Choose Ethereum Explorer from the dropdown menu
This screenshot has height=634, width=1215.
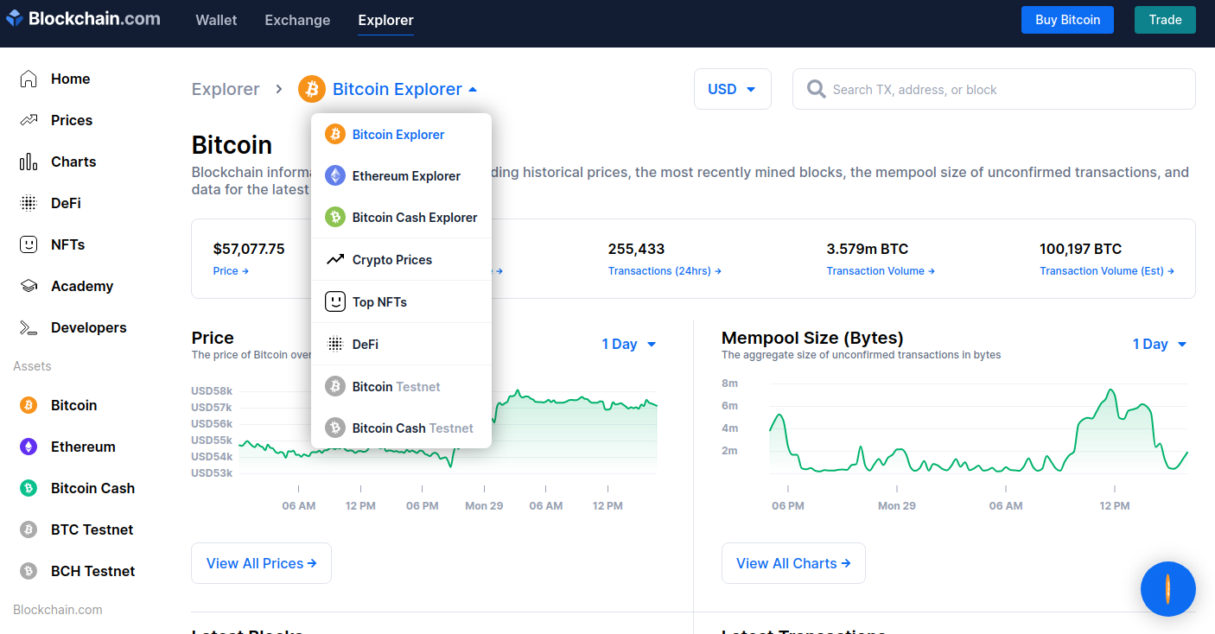402,176
